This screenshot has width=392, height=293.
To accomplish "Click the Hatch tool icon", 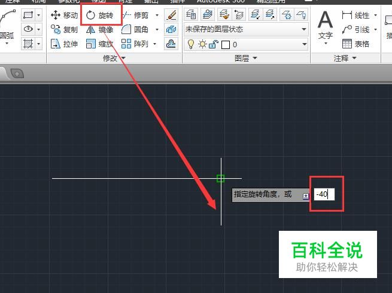I will [x=28, y=44].
